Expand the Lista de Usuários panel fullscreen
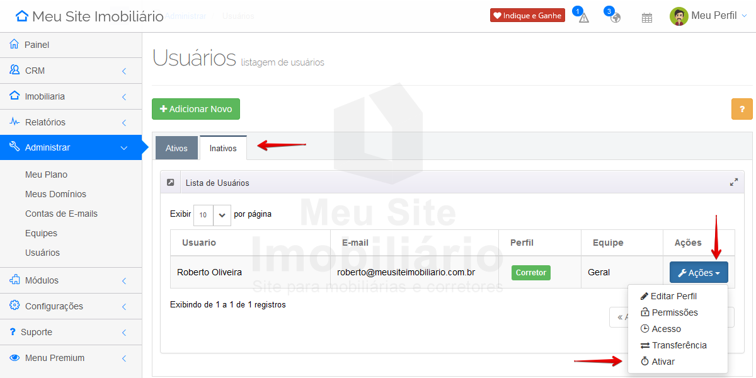 click(x=733, y=183)
